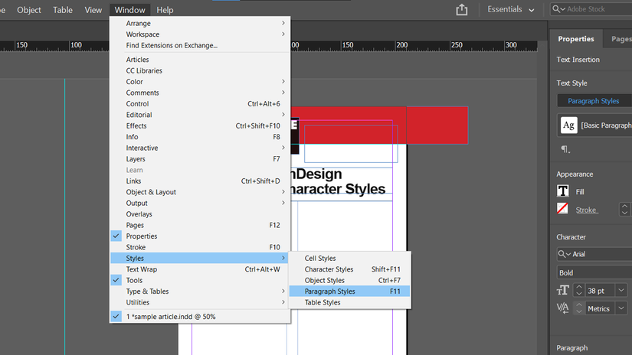Open the View menu
Image resolution: width=632 pixels, height=355 pixels.
(x=93, y=10)
